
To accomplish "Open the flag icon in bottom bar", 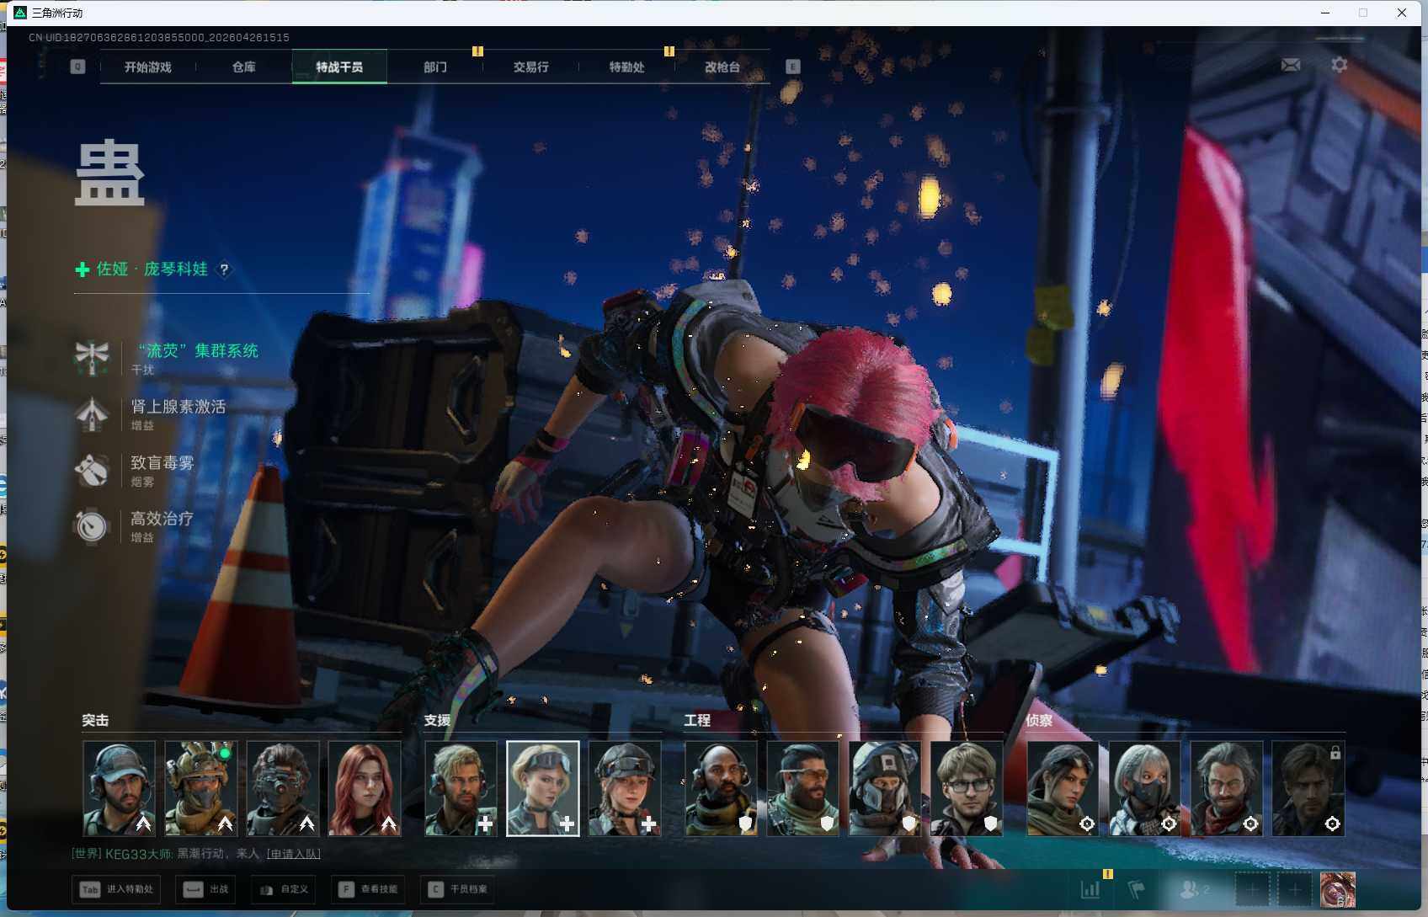I will click(1137, 889).
